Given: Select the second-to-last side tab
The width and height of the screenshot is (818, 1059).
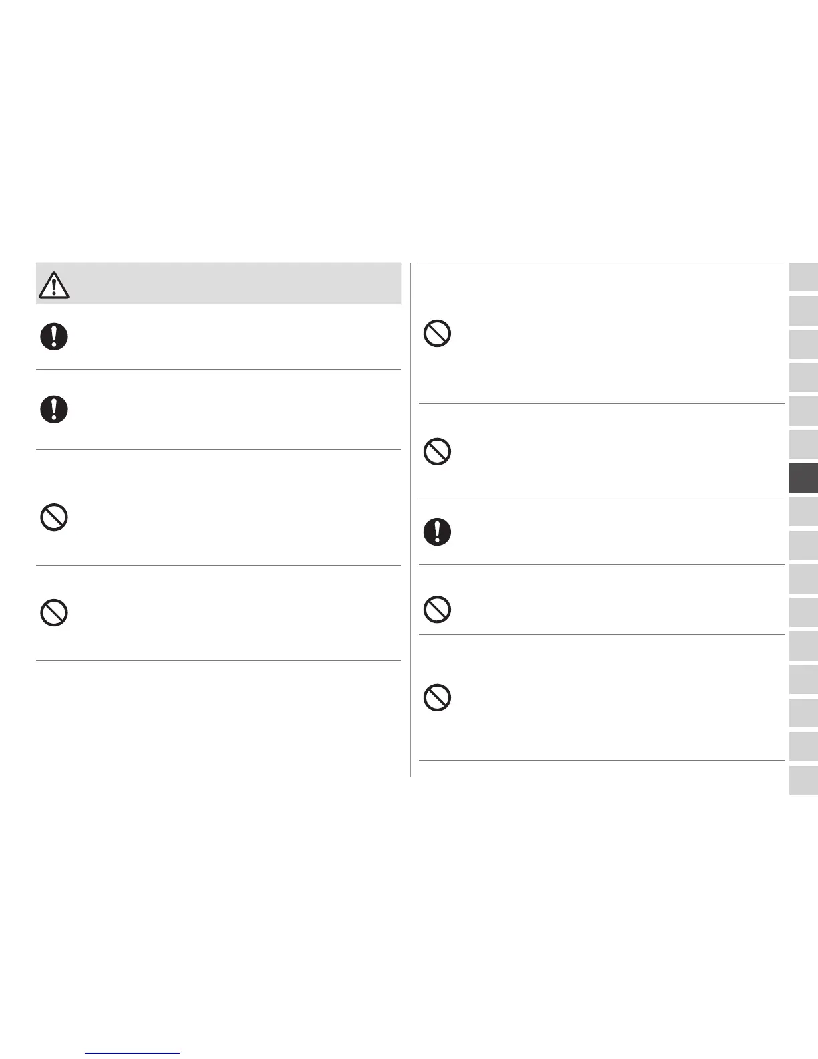Looking at the screenshot, I should point(803,747).
